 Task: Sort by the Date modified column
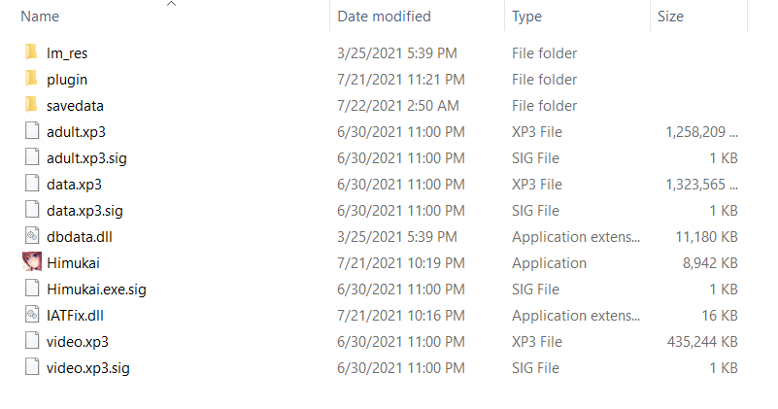coord(384,17)
